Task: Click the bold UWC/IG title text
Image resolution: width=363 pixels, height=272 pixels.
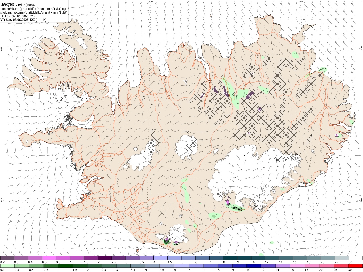Action: [x=7, y=5]
